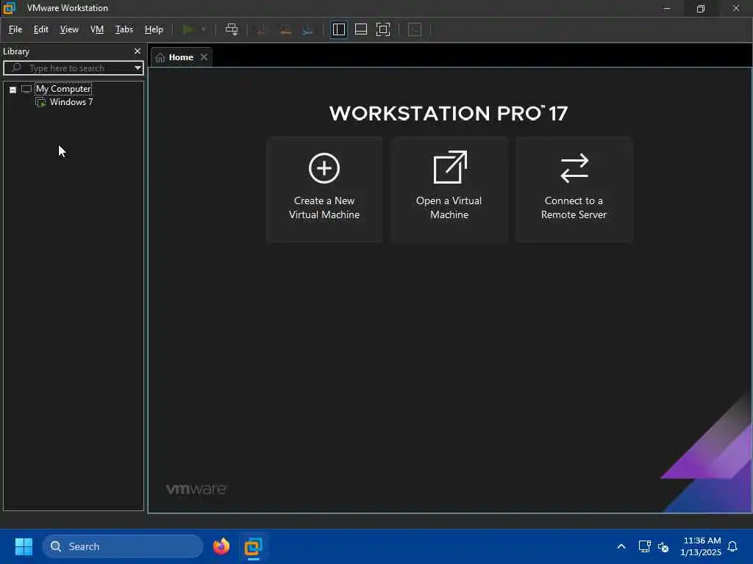Click the My Computer monitor icon
The image size is (753, 564).
[x=26, y=89]
